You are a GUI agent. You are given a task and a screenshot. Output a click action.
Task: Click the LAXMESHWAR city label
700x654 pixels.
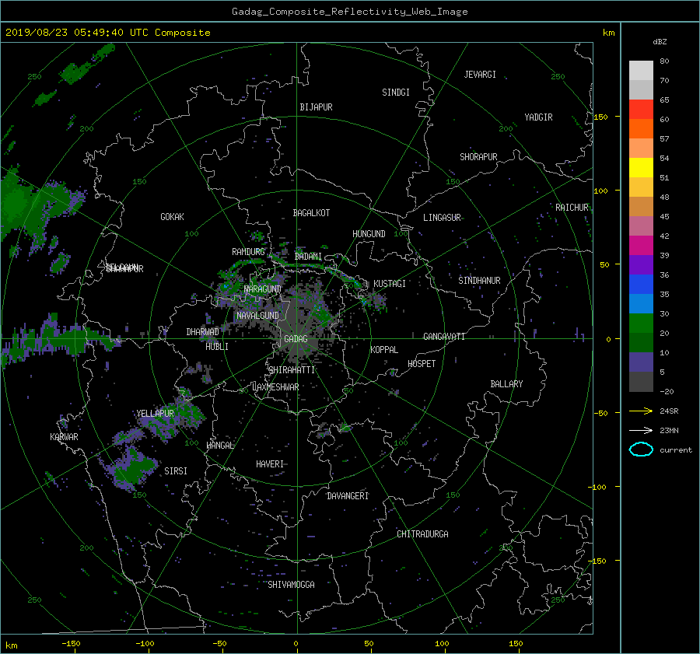pyautogui.click(x=275, y=387)
